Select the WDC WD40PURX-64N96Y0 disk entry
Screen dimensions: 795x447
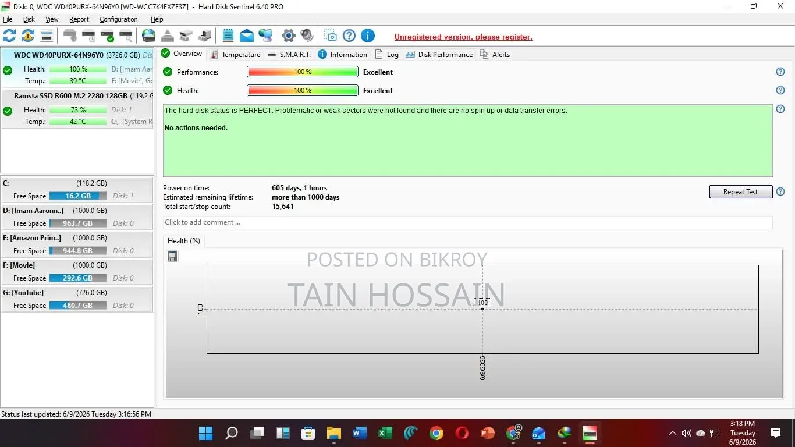[77, 68]
